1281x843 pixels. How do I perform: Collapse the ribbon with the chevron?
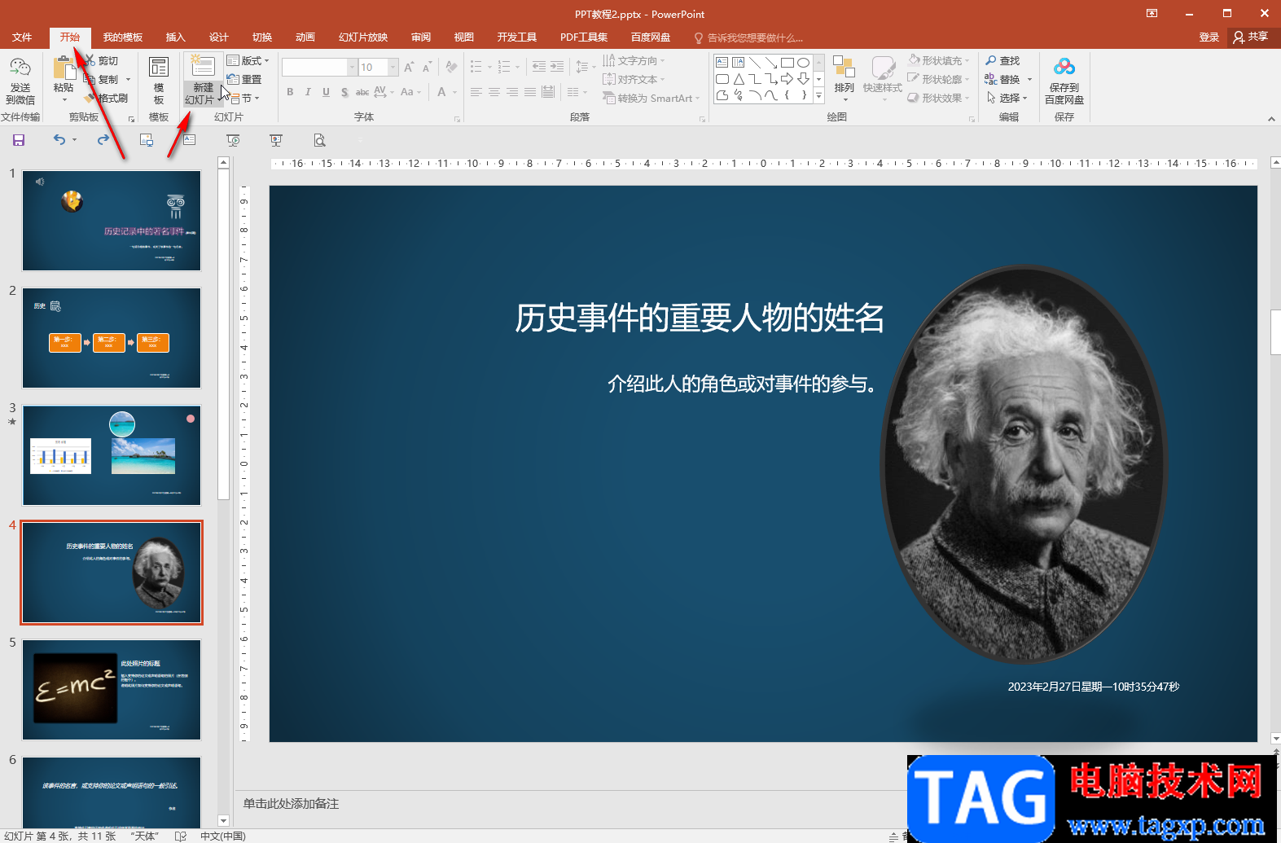point(1271,119)
